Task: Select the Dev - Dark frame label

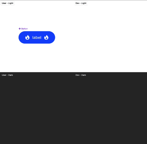Action: click(81, 75)
